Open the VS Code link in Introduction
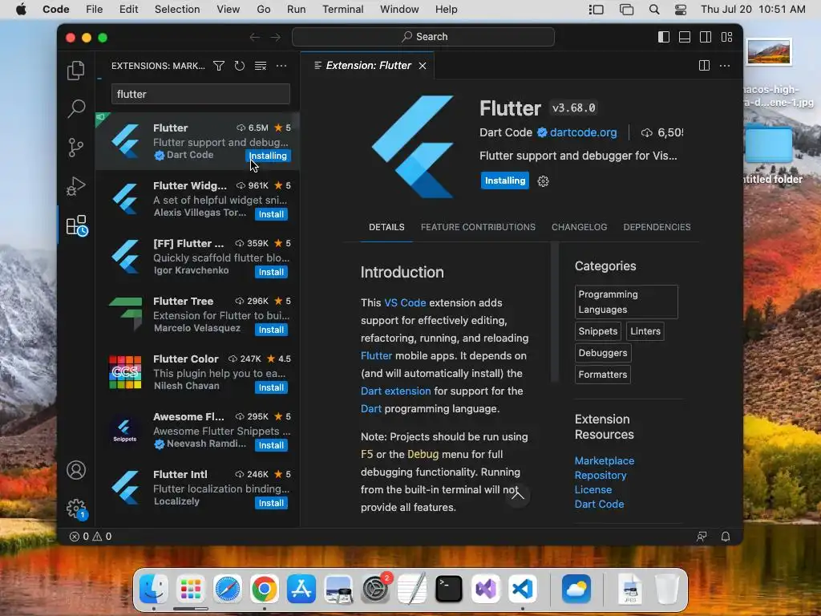 405,302
